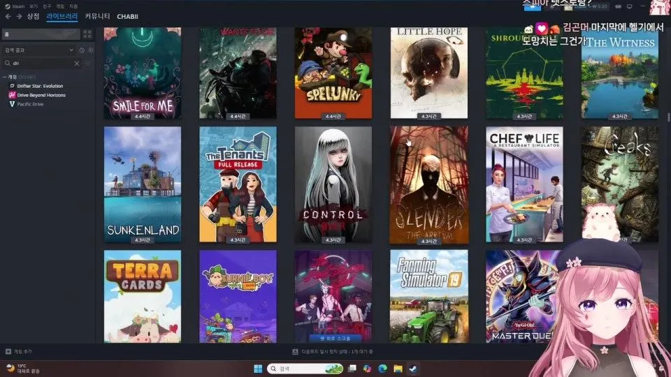Click the Pacific Drive game icon
The width and height of the screenshot is (671, 377).
tap(12, 104)
